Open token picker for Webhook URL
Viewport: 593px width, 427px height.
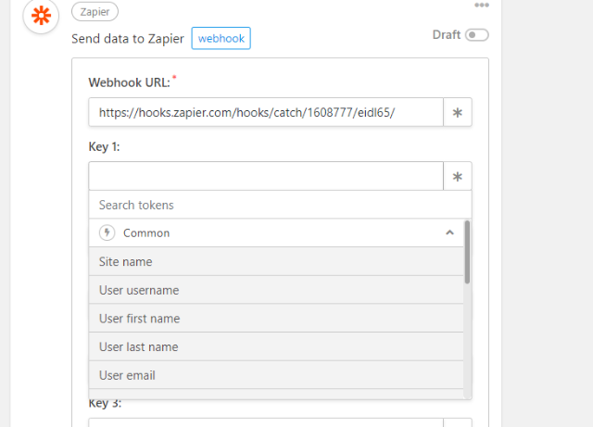click(457, 112)
